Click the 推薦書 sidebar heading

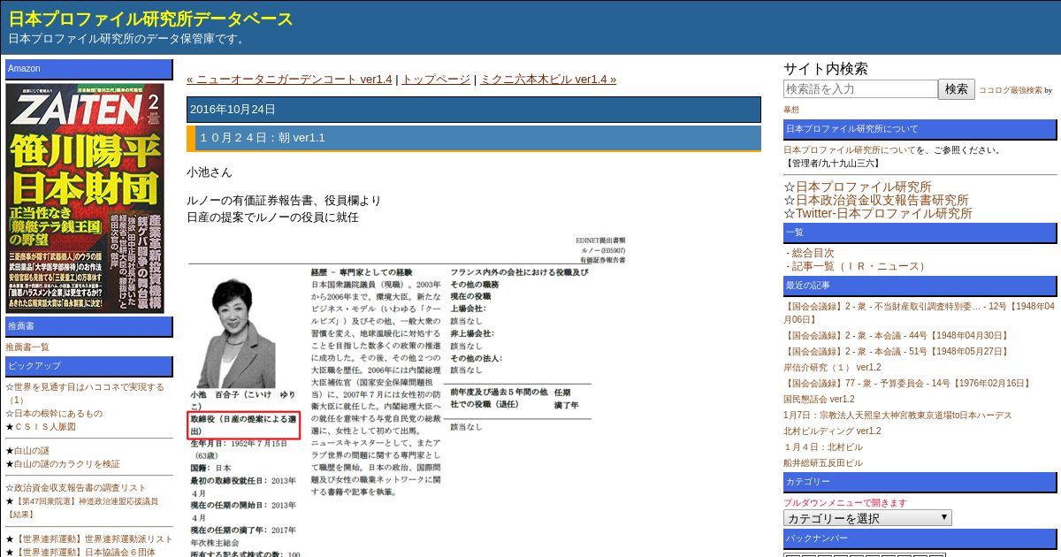coord(89,327)
